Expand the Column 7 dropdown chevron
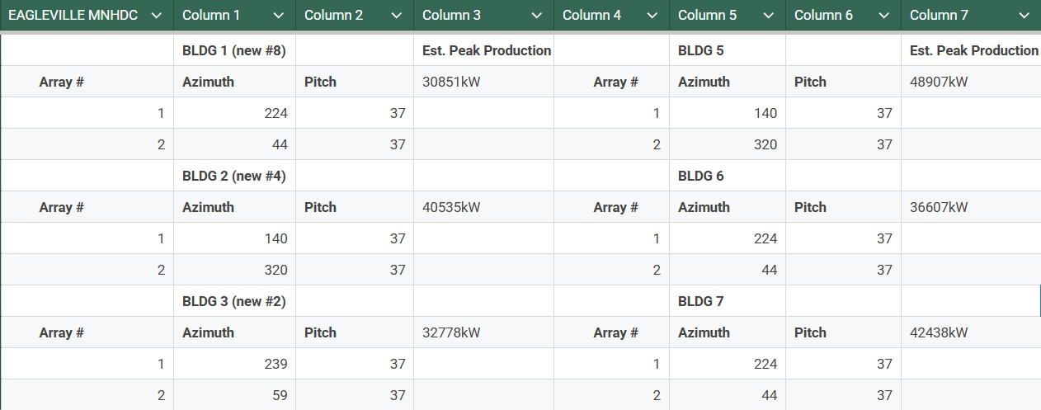1041x410 pixels. pos(1024,16)
